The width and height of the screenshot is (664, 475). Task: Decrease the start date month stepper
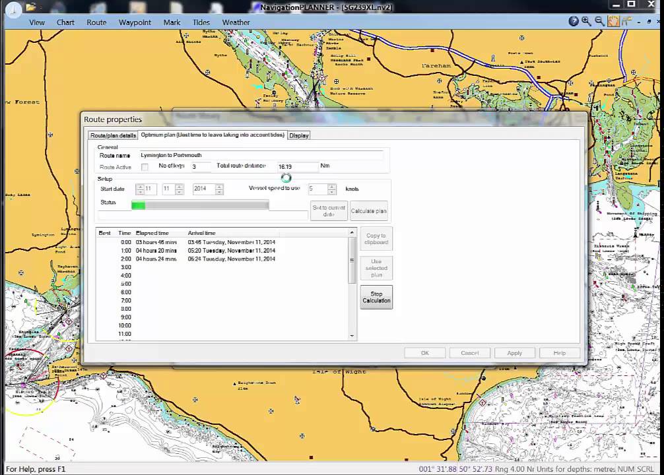tap(179, 192)
